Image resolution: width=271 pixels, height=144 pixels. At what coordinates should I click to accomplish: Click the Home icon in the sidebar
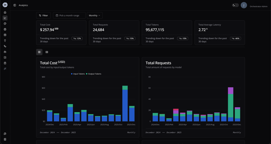[5, 12]
